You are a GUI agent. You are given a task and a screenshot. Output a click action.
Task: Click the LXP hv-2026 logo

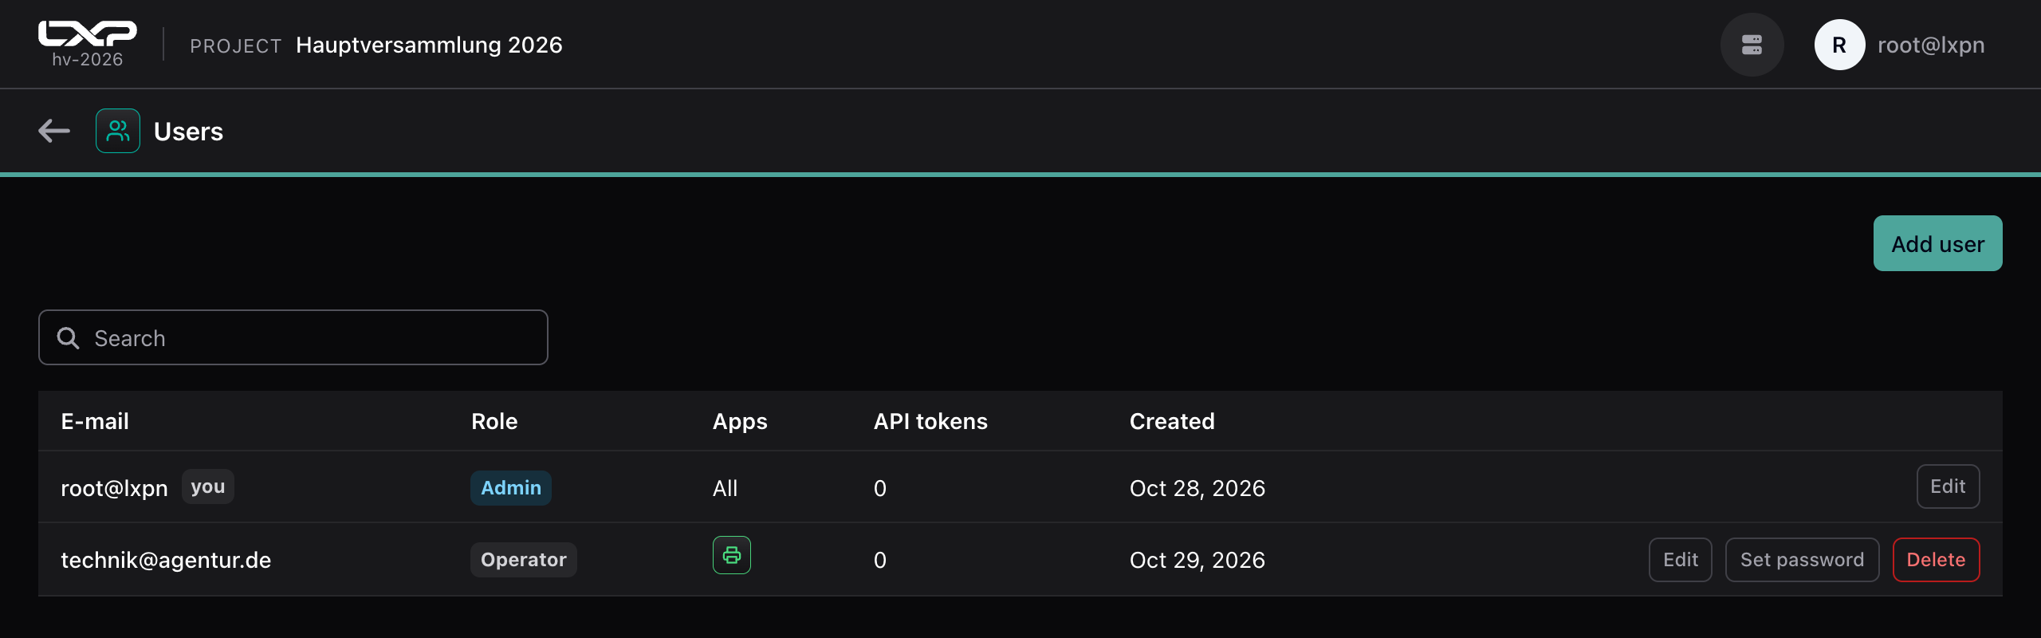tap(88, 44)
